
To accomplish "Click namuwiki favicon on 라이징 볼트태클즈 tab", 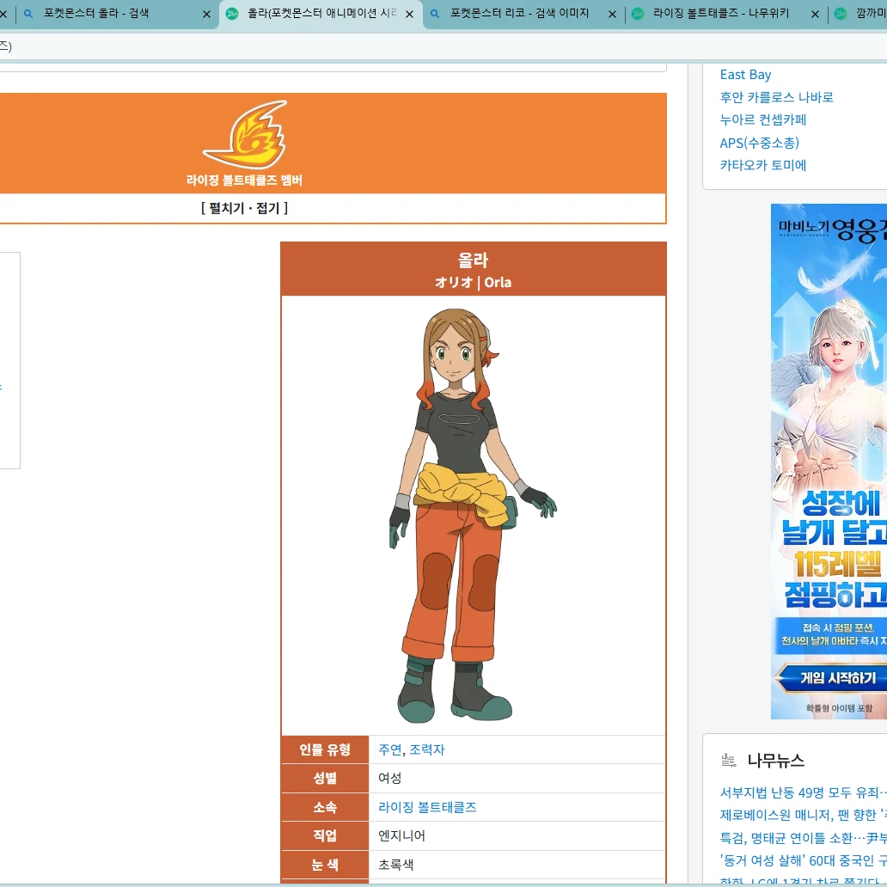I will [638, 14].
